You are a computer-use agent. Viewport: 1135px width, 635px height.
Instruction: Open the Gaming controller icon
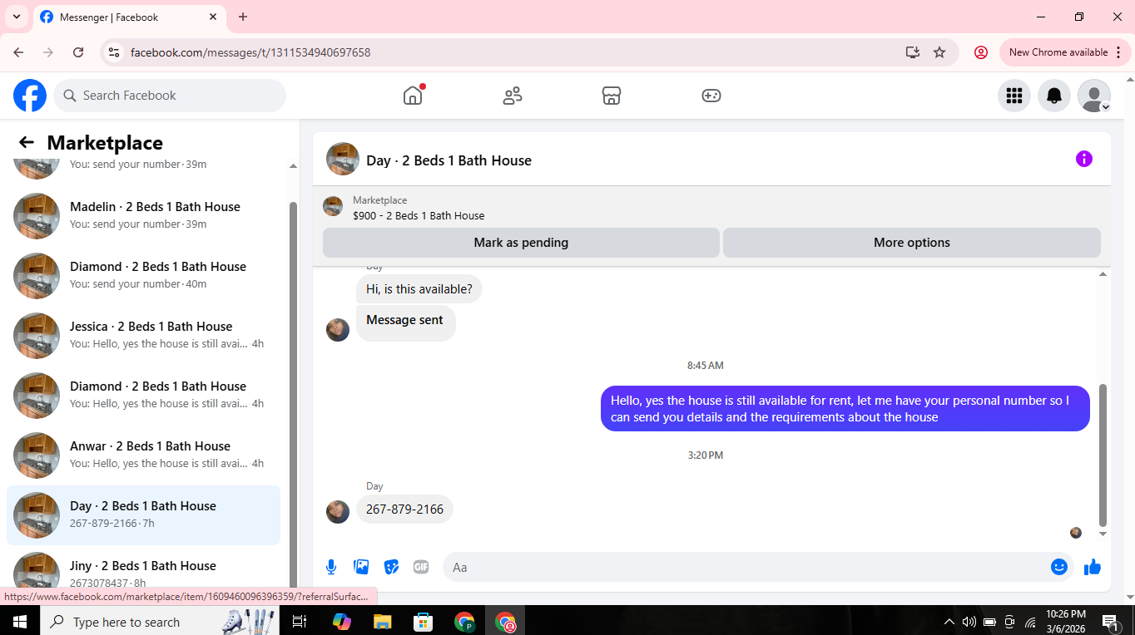click(711, 96)
